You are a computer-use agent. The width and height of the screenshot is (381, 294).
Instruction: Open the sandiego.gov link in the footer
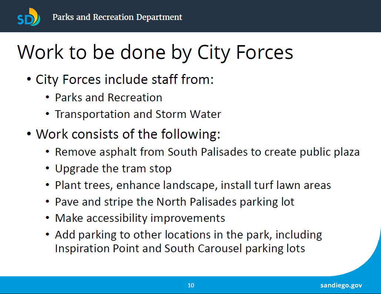pos(341,285)
